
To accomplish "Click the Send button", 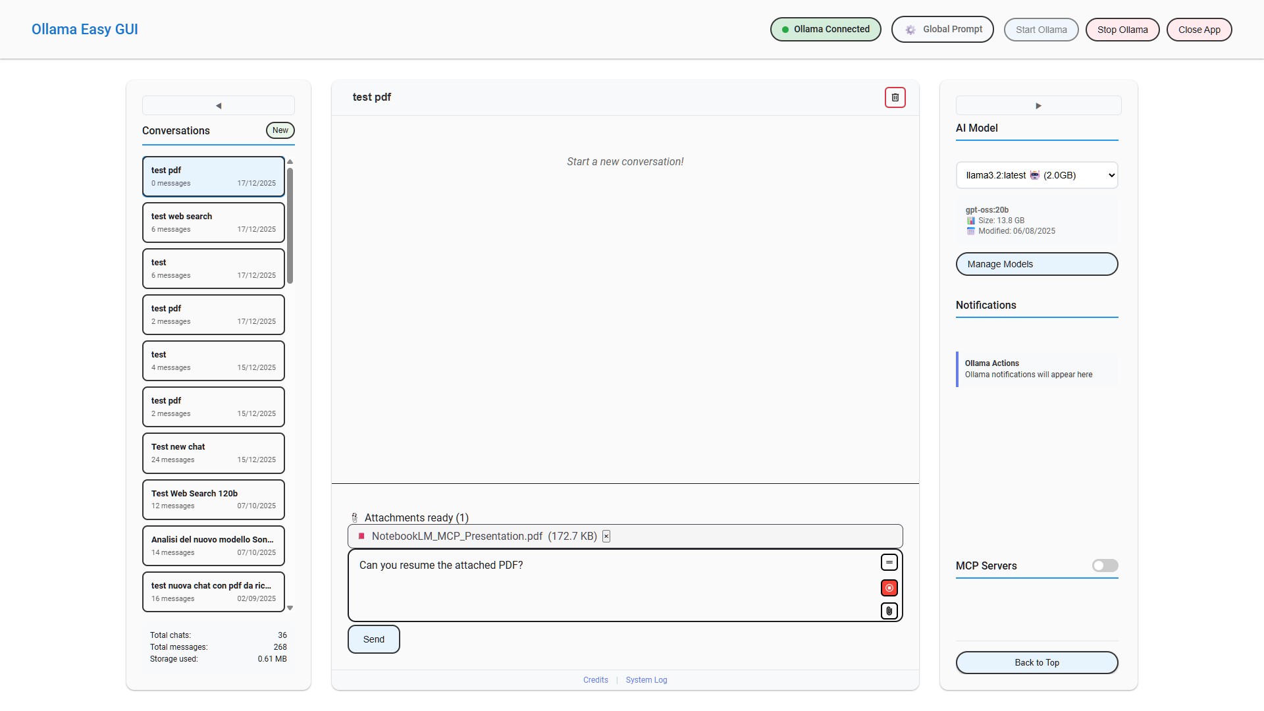I will coord(373,639).
